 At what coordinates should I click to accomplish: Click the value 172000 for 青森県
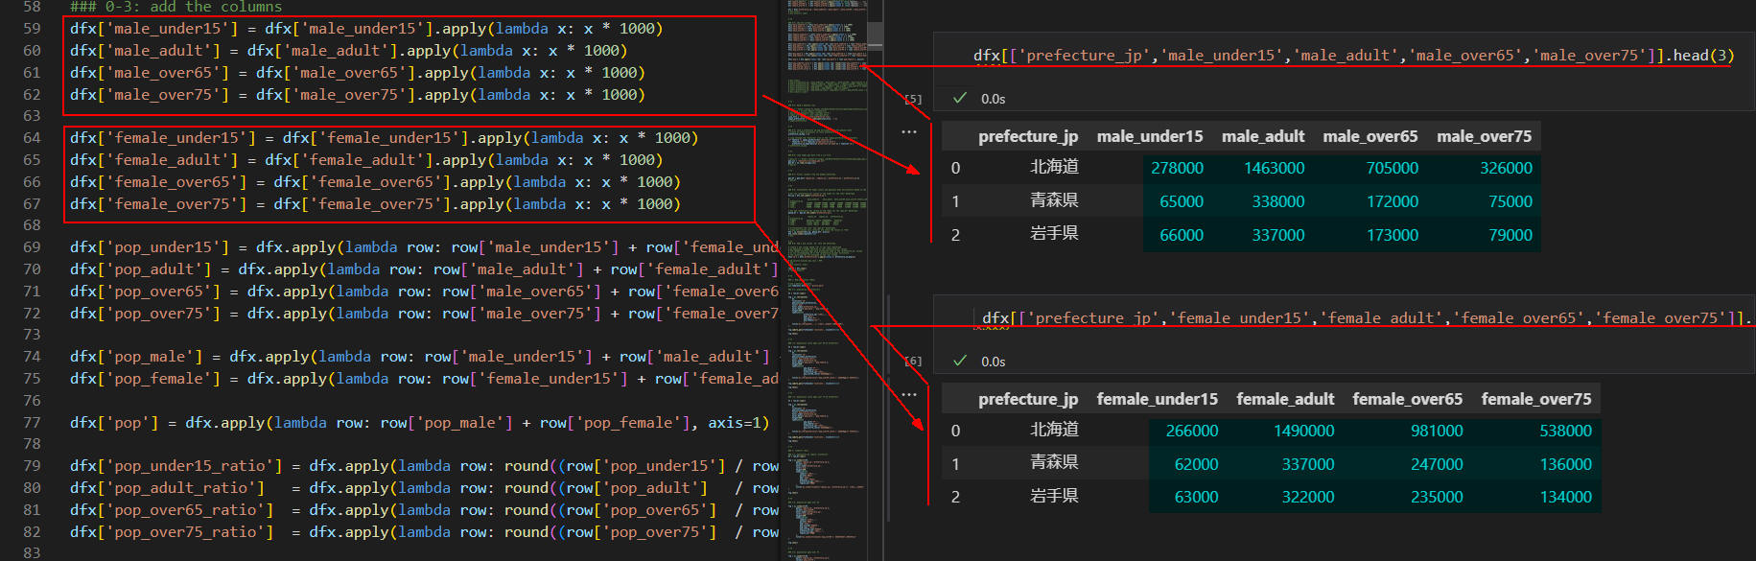1393,201
